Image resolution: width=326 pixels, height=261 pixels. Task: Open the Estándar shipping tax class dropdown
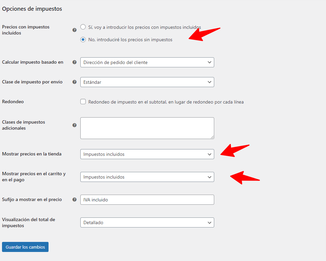147,82
